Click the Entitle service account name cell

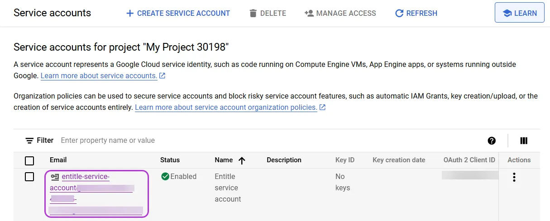point(228,188)
